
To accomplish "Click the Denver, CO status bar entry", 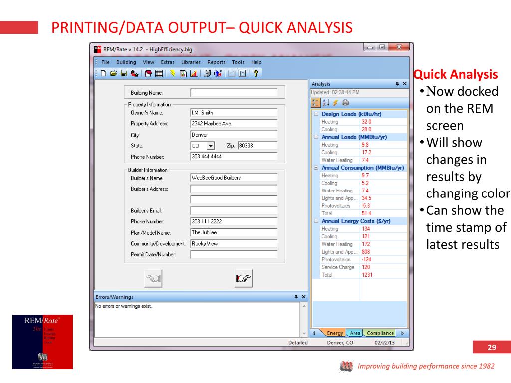I will coord(340,342).
